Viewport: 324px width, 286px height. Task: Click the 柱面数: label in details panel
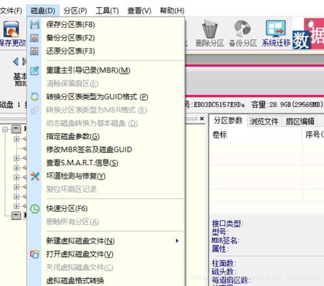point(224,263)
